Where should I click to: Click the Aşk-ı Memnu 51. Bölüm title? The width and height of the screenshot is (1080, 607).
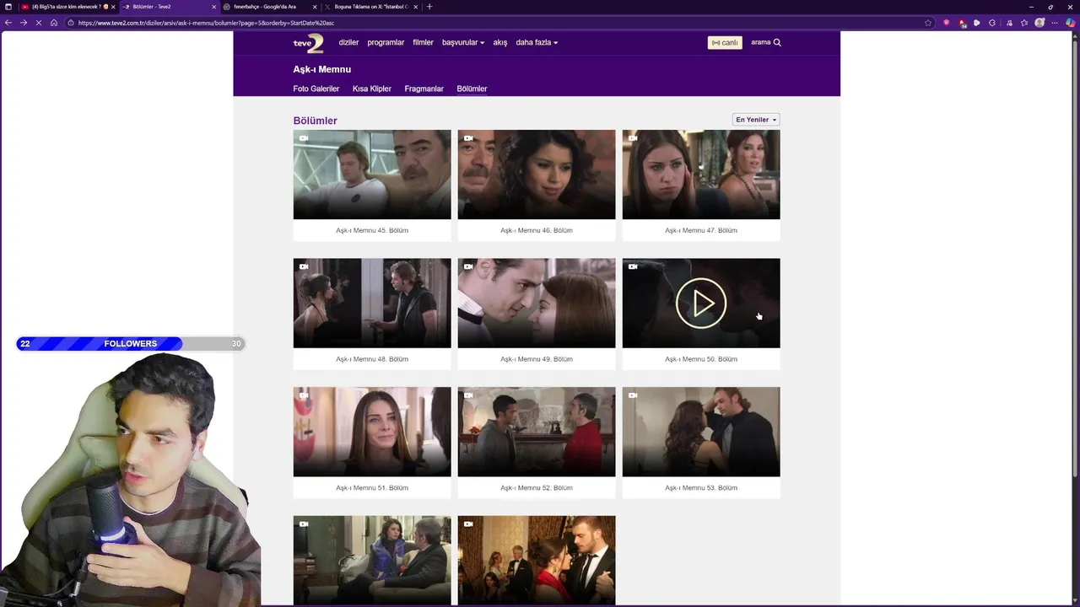click(372, 488)
